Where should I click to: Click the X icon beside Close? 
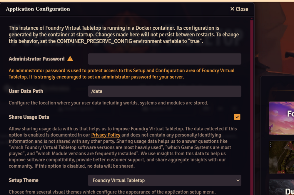[x=232, y=9]
